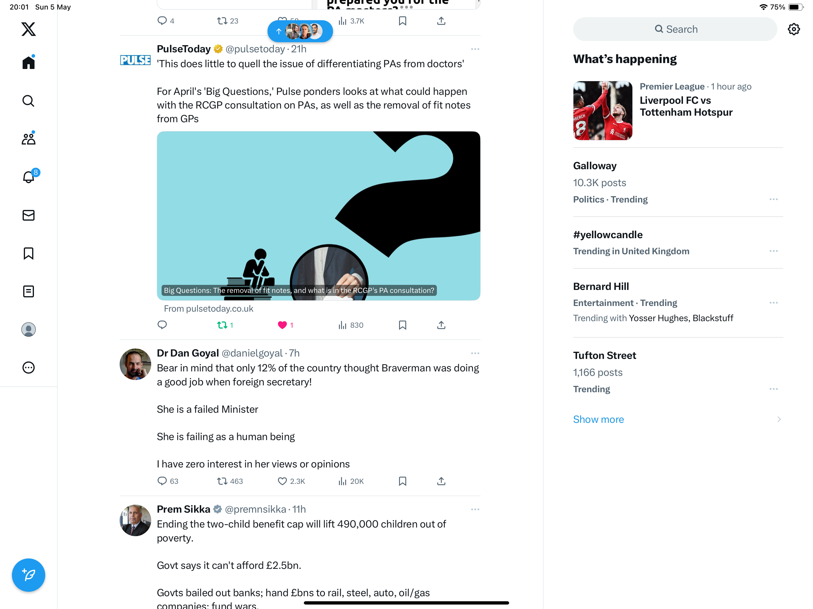Viewport: 813px width, 609px height.
Task: Click the Search input field
Action: pos(675,29)
